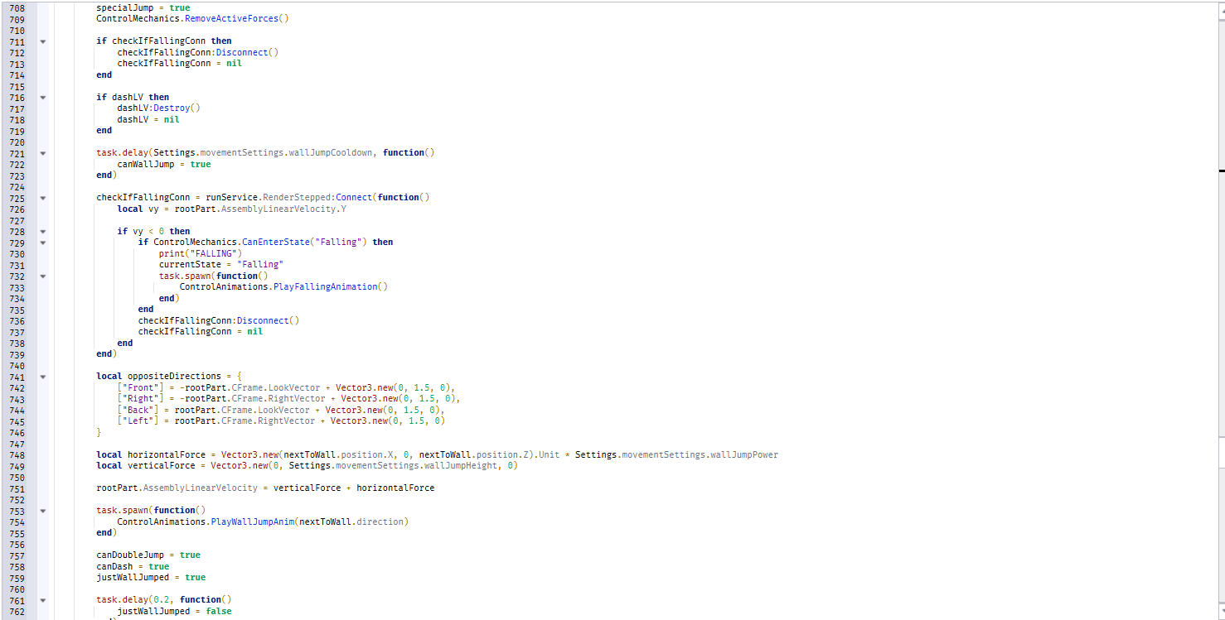Image resolution: width=1225 pixels, height=620 pixels.
Task: Click 'false' on line 762
Action: pos(219,612)
